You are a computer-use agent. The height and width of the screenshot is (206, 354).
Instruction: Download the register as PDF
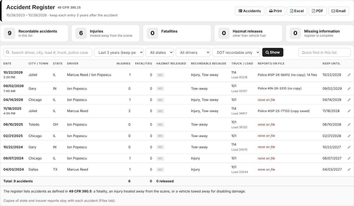click(318, 11)
